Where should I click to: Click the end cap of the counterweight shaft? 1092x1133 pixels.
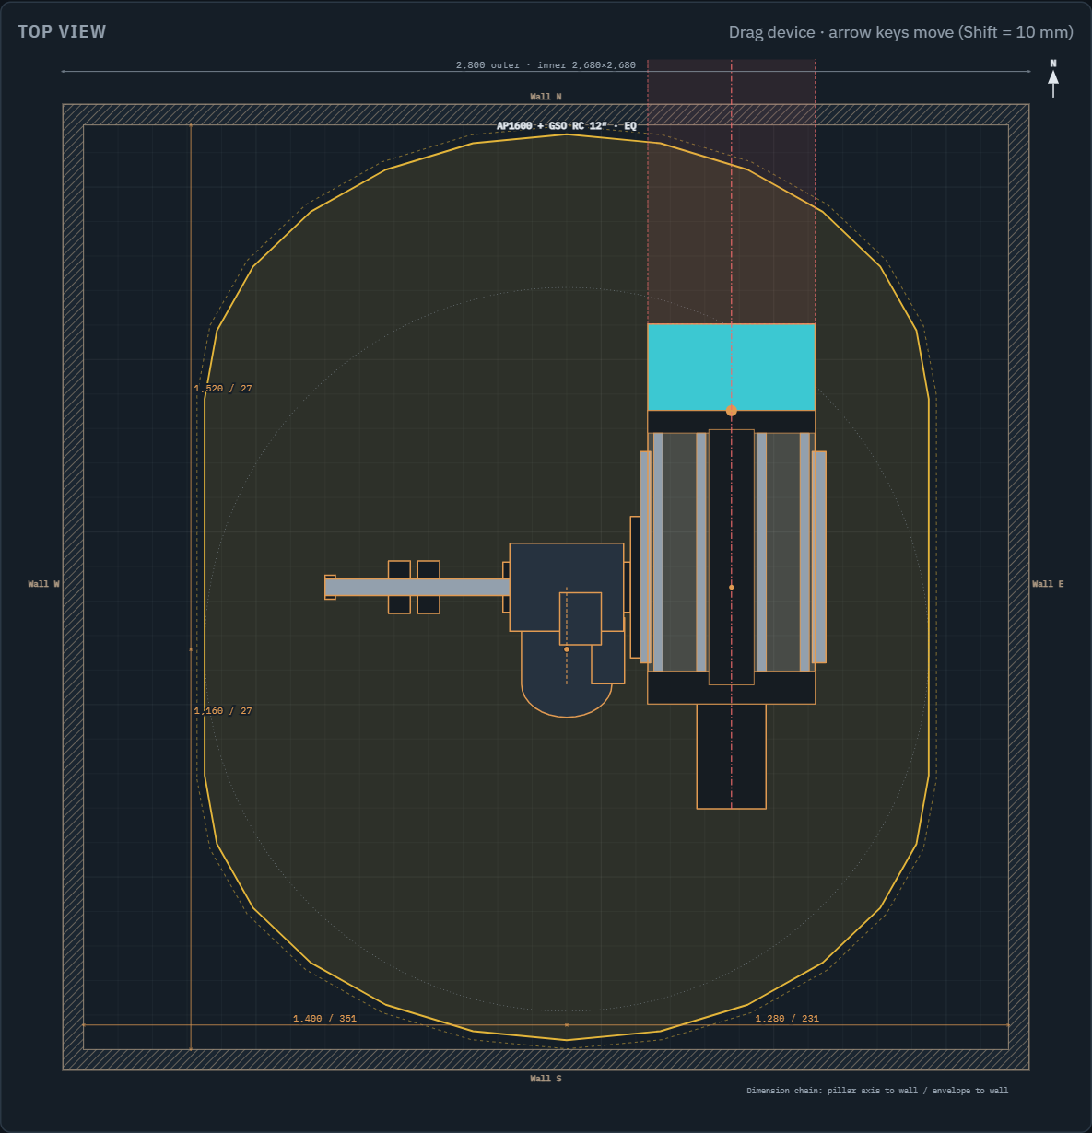point(330,588)
